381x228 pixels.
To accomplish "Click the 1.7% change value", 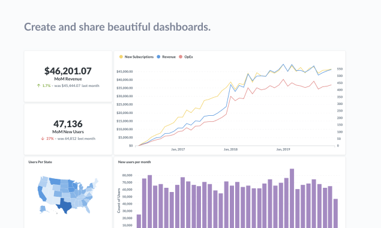I will (x=46, y=86).
